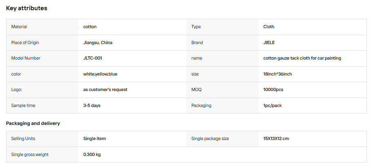
Task: Click the 1pc/pack packaging value
Action: pos(273,105)
